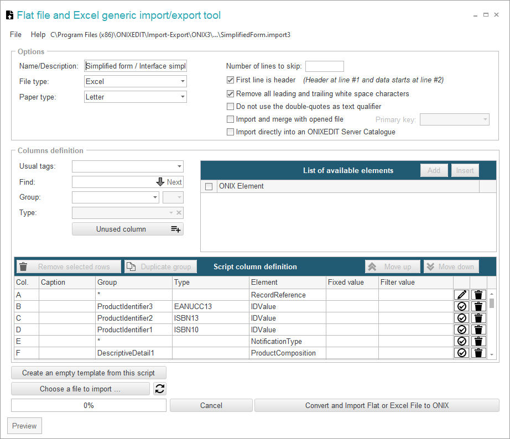Image resolution: width=510 pixels, height=439 pixels.
Task: Click the 0% progress bar
Action: coord(89,405)
